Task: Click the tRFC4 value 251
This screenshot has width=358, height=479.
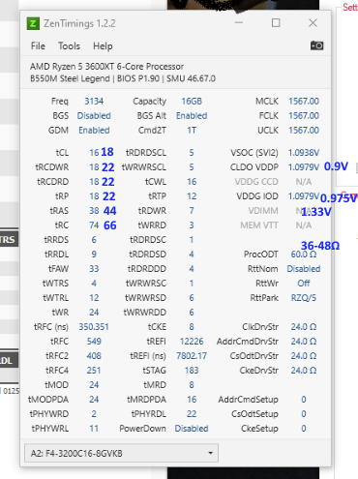Action: click(x=94, y=371)
